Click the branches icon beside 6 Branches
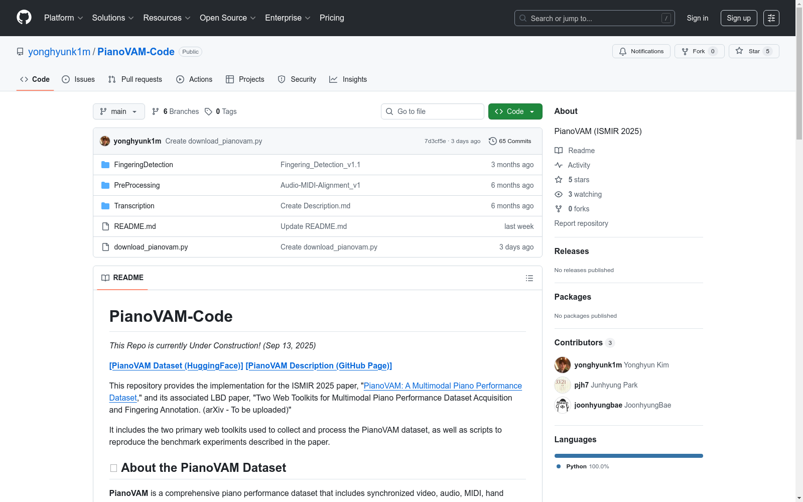Screen dimensions: 803x502 pos(156,111)
